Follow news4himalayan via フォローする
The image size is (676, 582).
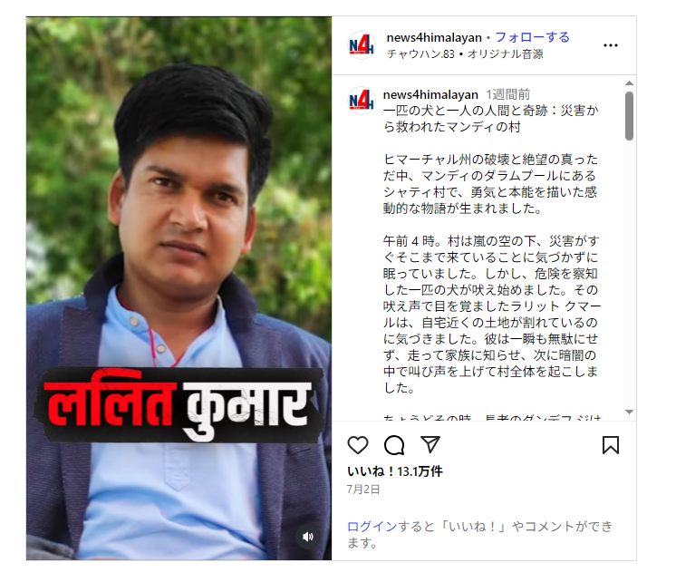click(532, 37)
